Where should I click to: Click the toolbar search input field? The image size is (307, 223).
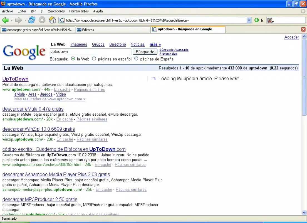click(289, 20)
